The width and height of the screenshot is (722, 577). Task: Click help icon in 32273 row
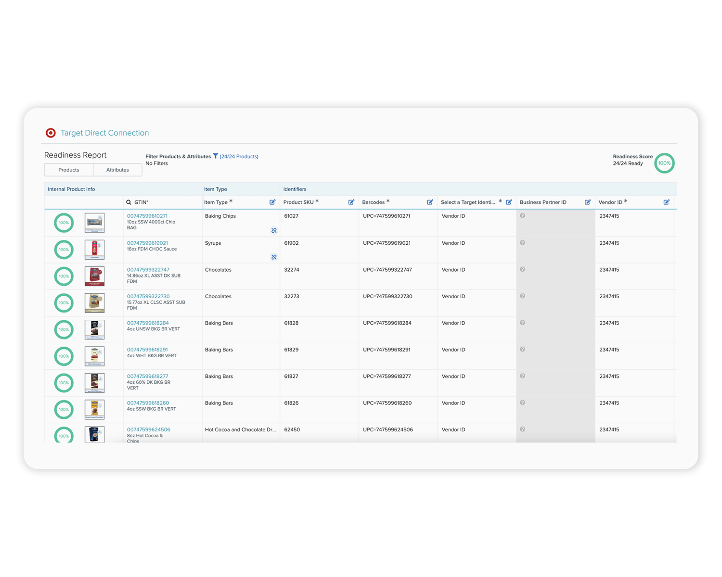point(523,296)
